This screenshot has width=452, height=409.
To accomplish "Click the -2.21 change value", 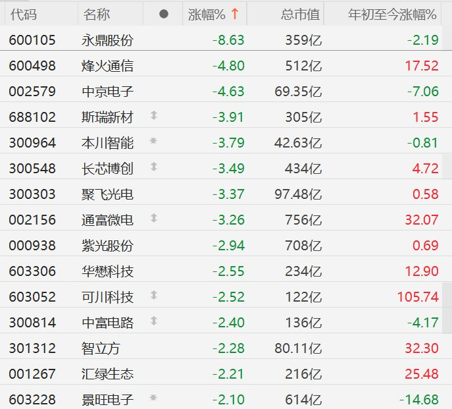I will click(x=228, y=374).
